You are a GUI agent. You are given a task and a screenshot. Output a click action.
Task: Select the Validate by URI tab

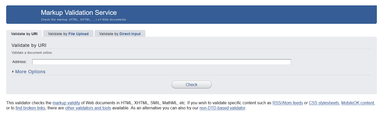[x=24, y=34]
